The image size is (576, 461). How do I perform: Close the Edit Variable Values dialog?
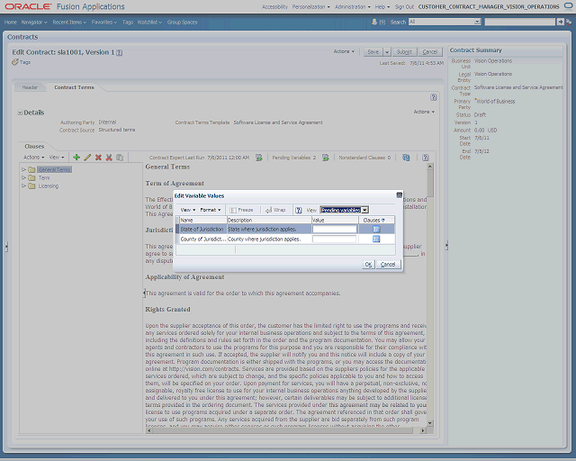point(399,195)
